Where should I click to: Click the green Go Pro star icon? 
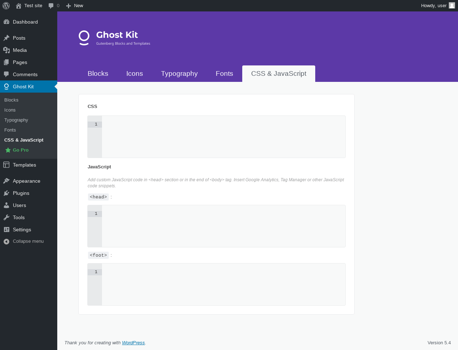pos(8,150)
